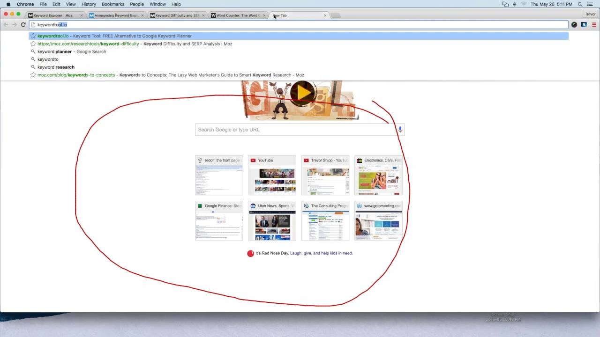Open the Bookmarks menu
Screen dimensions: 600x337
point(113,4)
